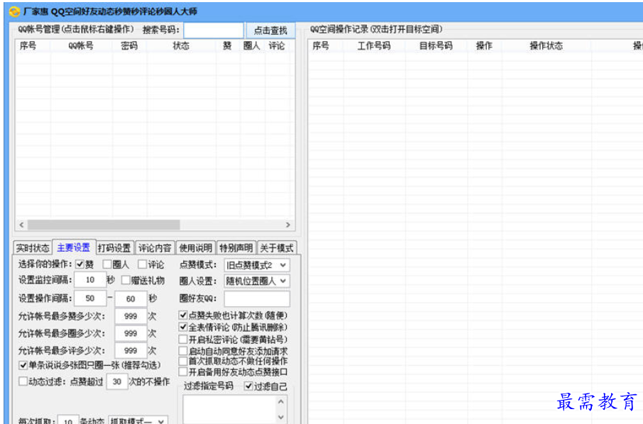This screenshot has height=424, width=643.
Task: Click the operation interval minimum field 50
Action: click(90, 299)
